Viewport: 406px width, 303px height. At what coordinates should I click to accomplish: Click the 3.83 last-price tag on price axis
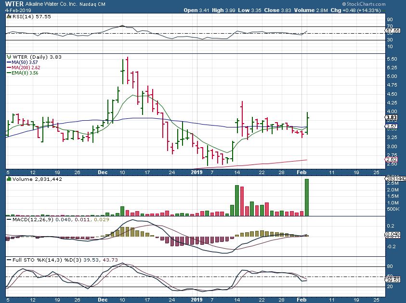(392, 117)
